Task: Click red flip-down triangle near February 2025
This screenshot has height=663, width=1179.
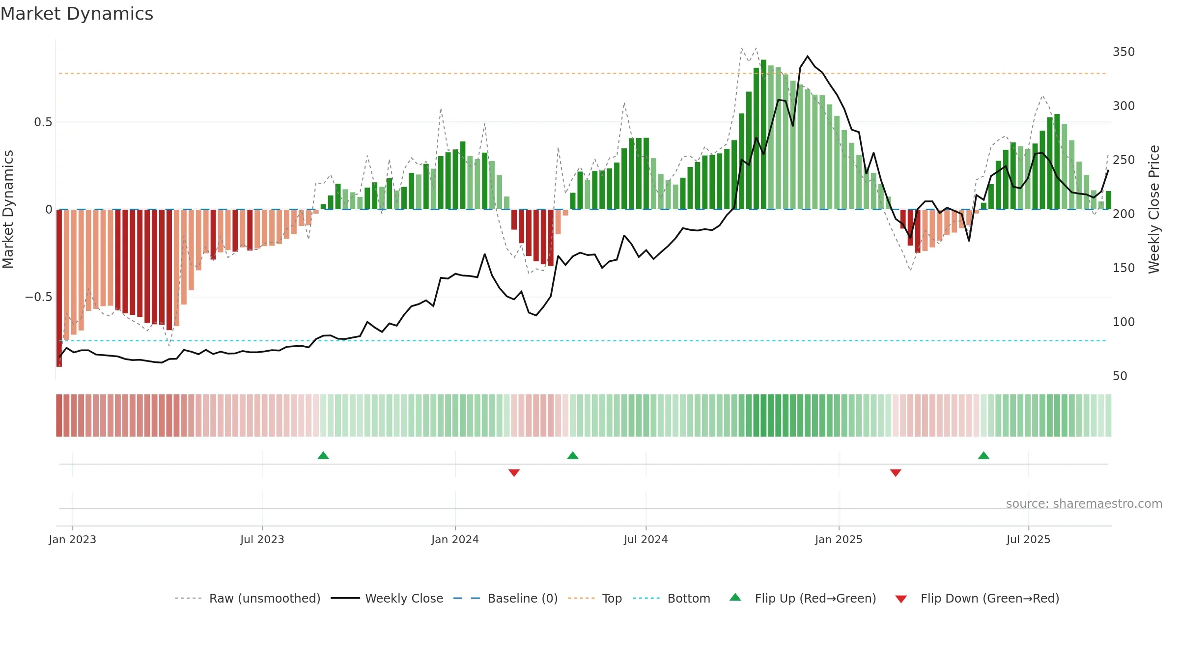Action: (896, 472)
